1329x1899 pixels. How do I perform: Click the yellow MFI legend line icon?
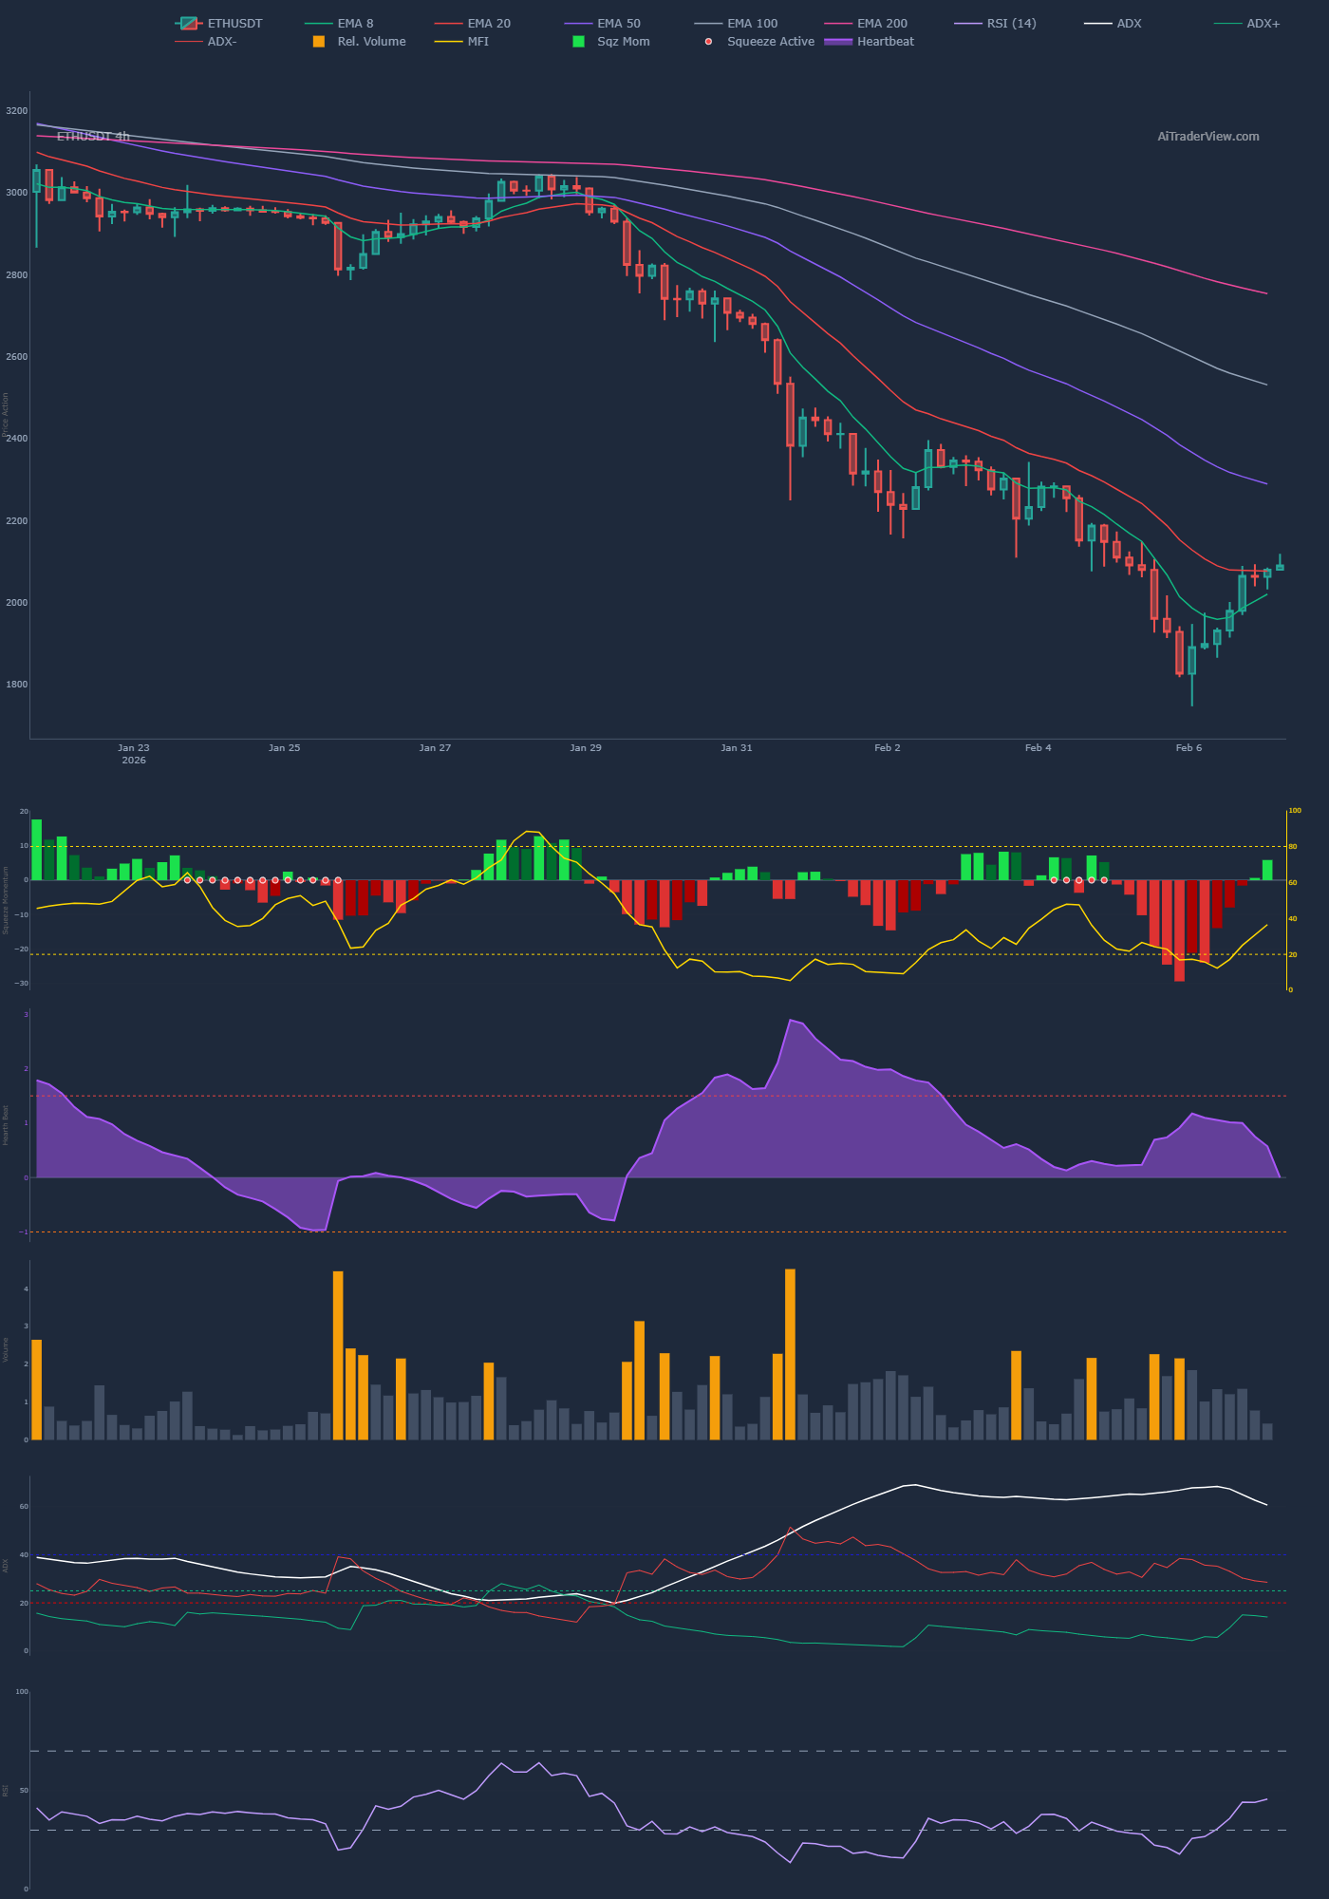(x=448, y=42)
